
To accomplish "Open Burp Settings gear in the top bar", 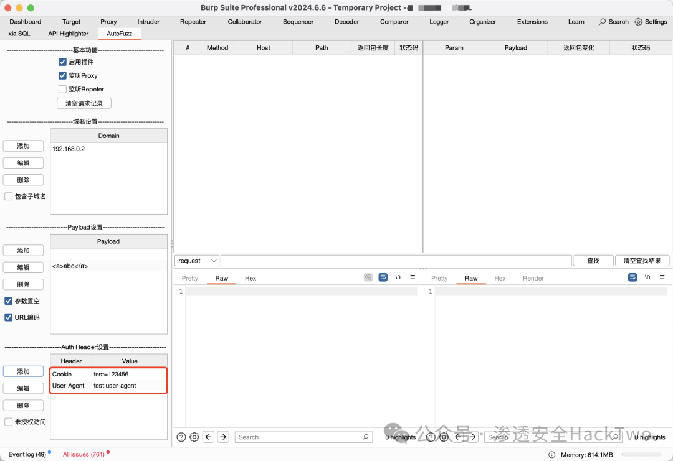I will coord(638,21).
